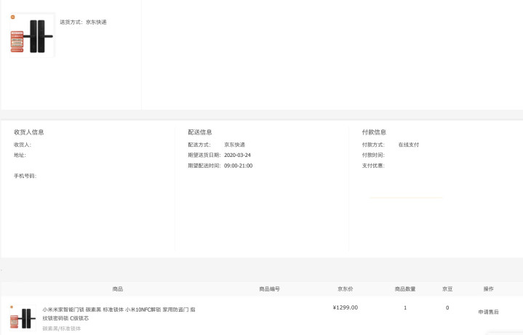Select the 付款信息 section heading
Viewport: 523px width, 335px height.
click(374, 132)
